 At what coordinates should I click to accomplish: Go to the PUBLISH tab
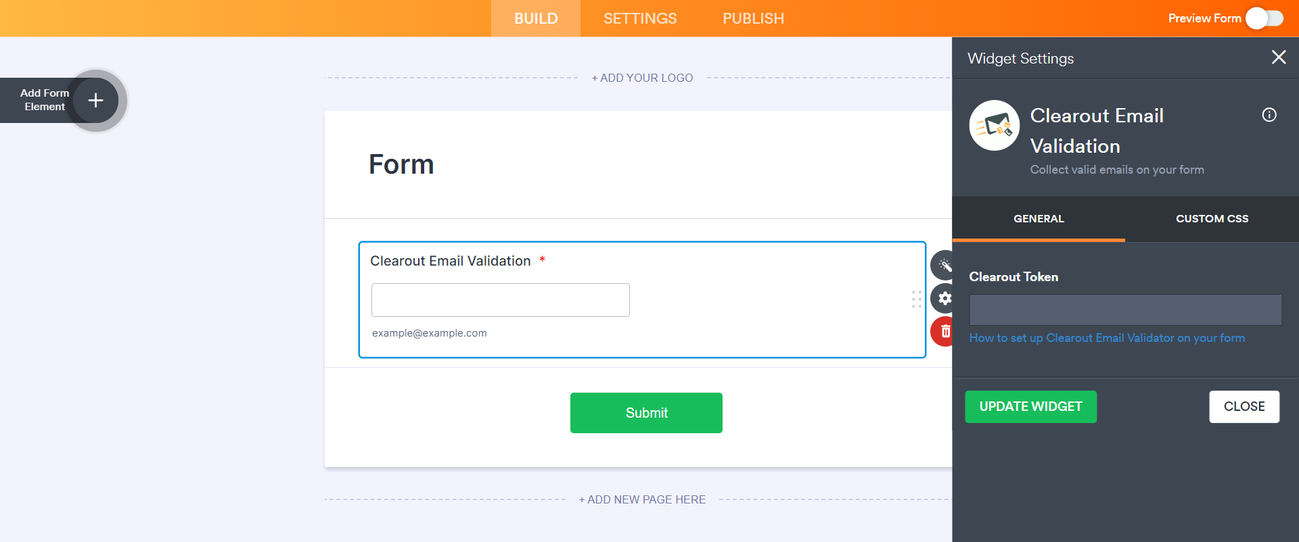[753, 18]
